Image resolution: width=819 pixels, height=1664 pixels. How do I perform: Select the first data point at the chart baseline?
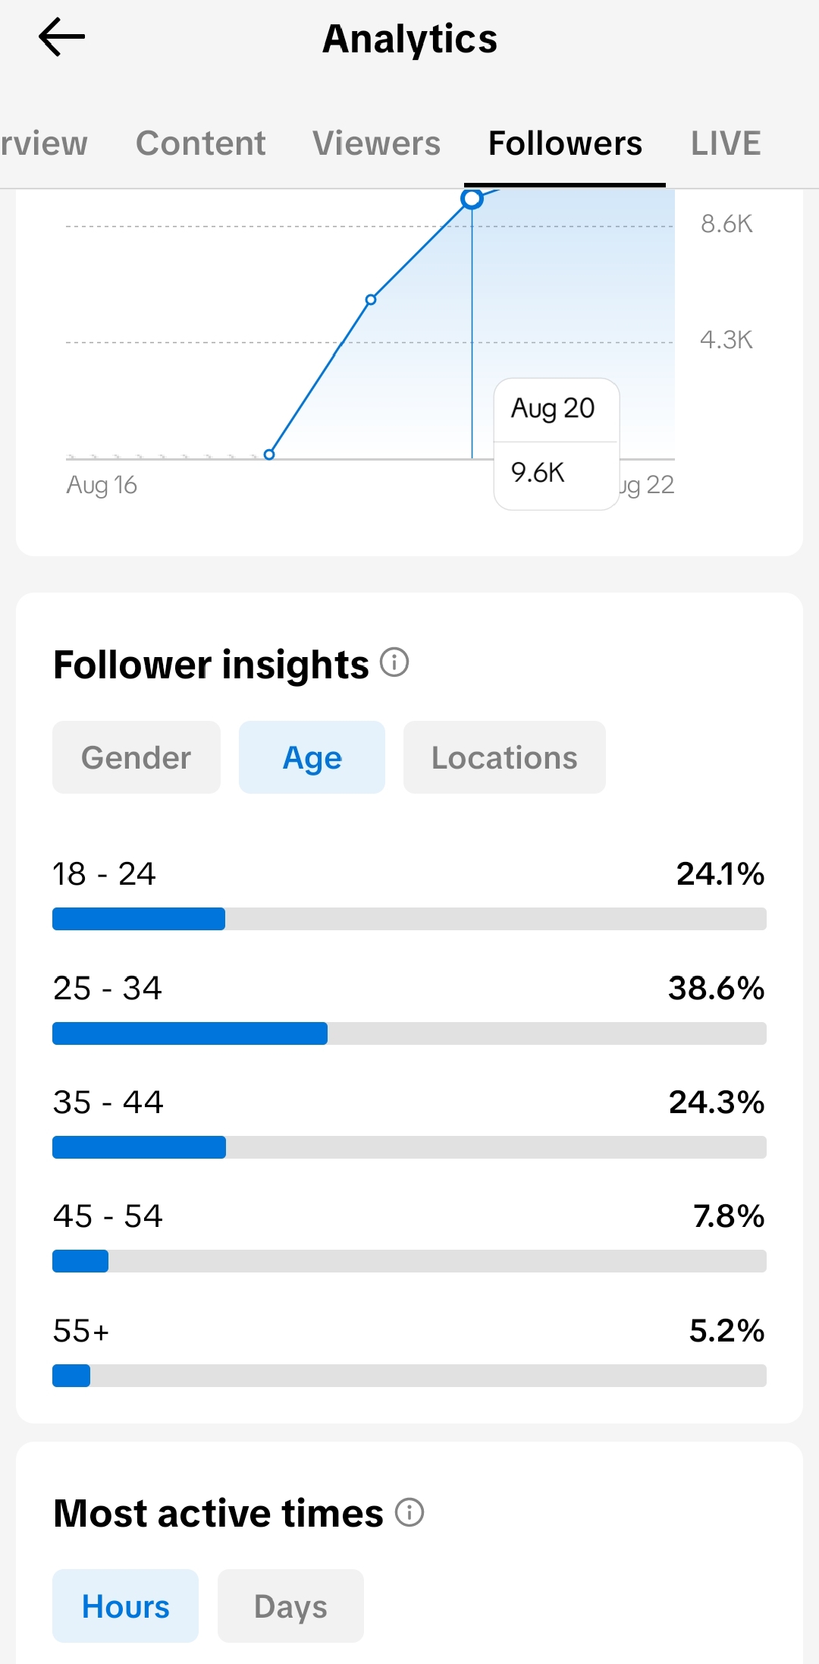point(269,455)
